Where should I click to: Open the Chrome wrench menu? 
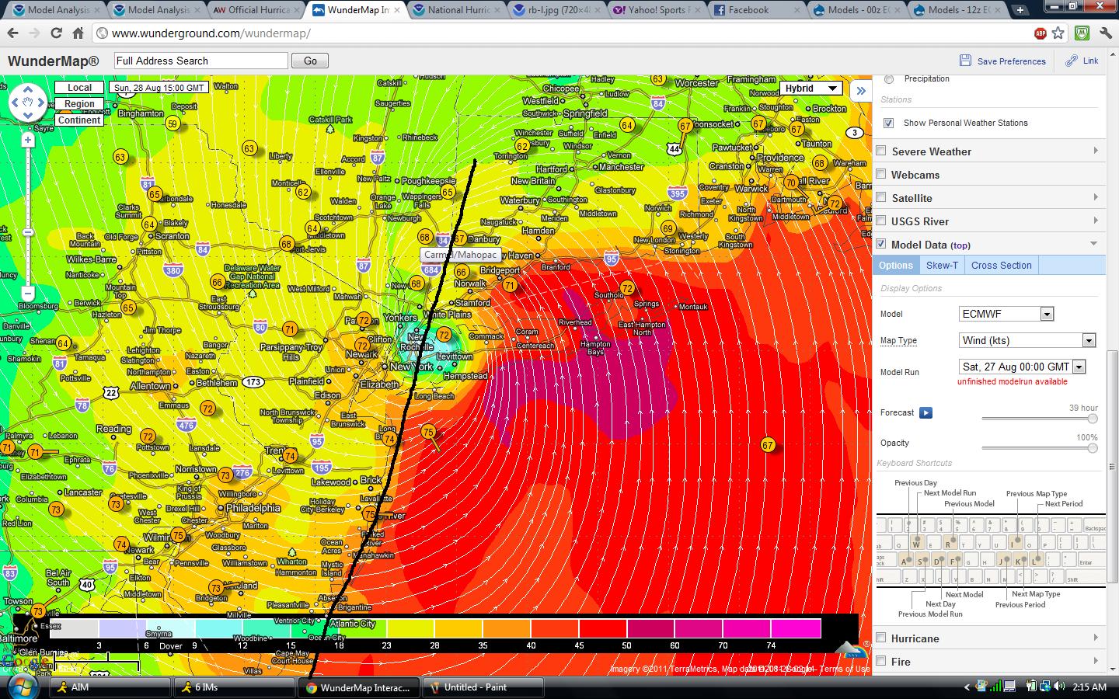pyautogui.click(x=1104, y=33)
